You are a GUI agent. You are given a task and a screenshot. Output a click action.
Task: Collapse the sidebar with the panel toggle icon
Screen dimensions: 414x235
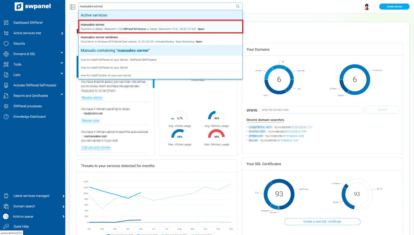[x=72, y=7]
